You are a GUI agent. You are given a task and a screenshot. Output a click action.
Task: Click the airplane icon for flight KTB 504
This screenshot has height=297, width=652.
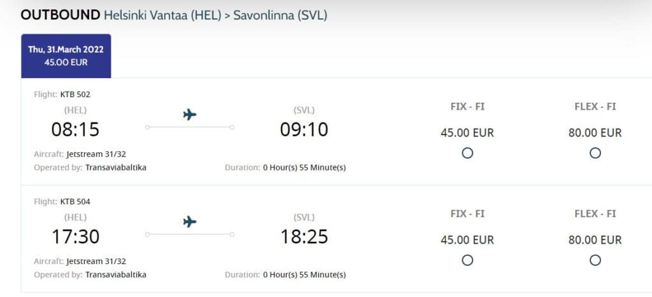point(189,222)
